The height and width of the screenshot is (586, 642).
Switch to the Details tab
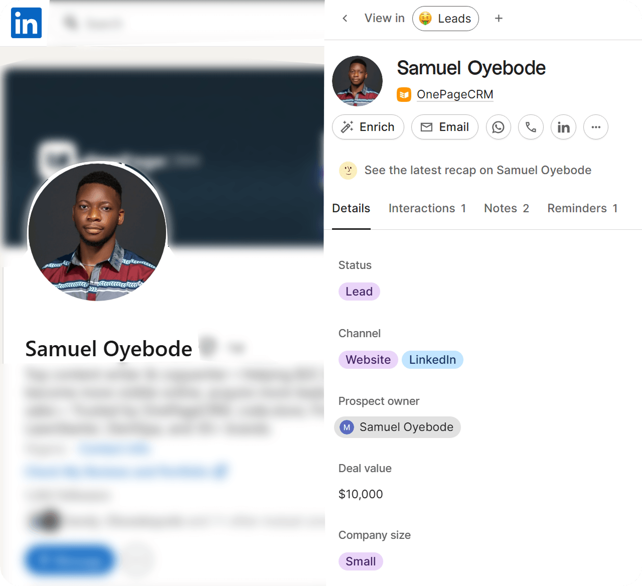pos(351,208)
